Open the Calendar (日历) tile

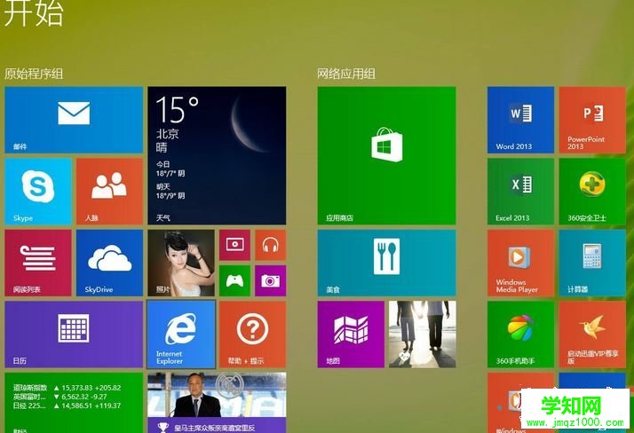click(74, 335)
